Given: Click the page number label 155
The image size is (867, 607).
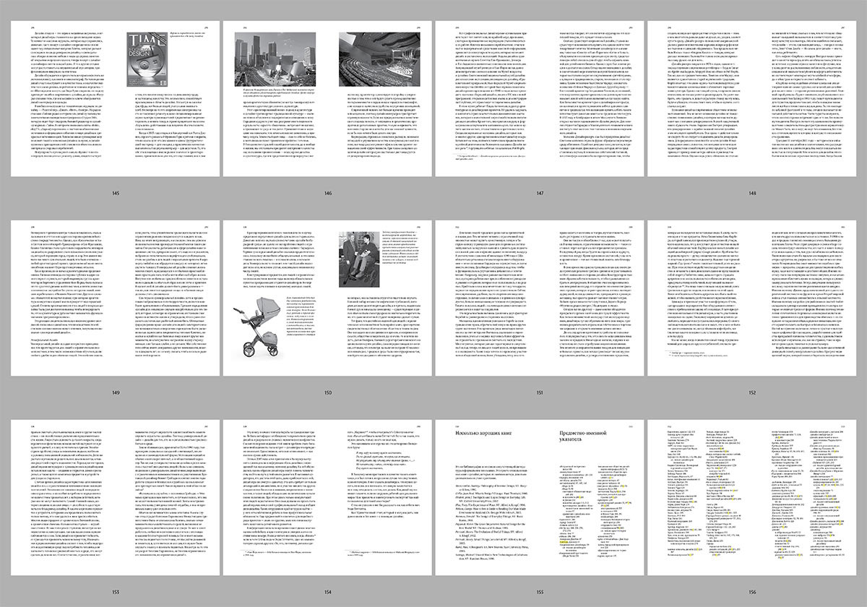Looking at the screenshot, I should (539, 593).
